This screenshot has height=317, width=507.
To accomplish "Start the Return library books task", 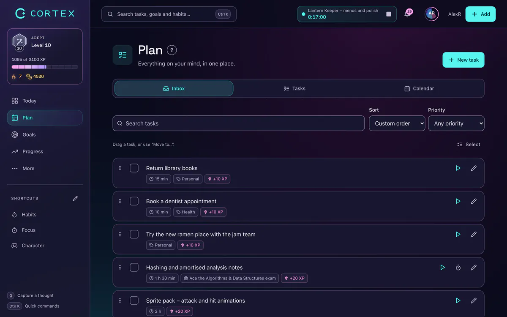I will 458,168.
